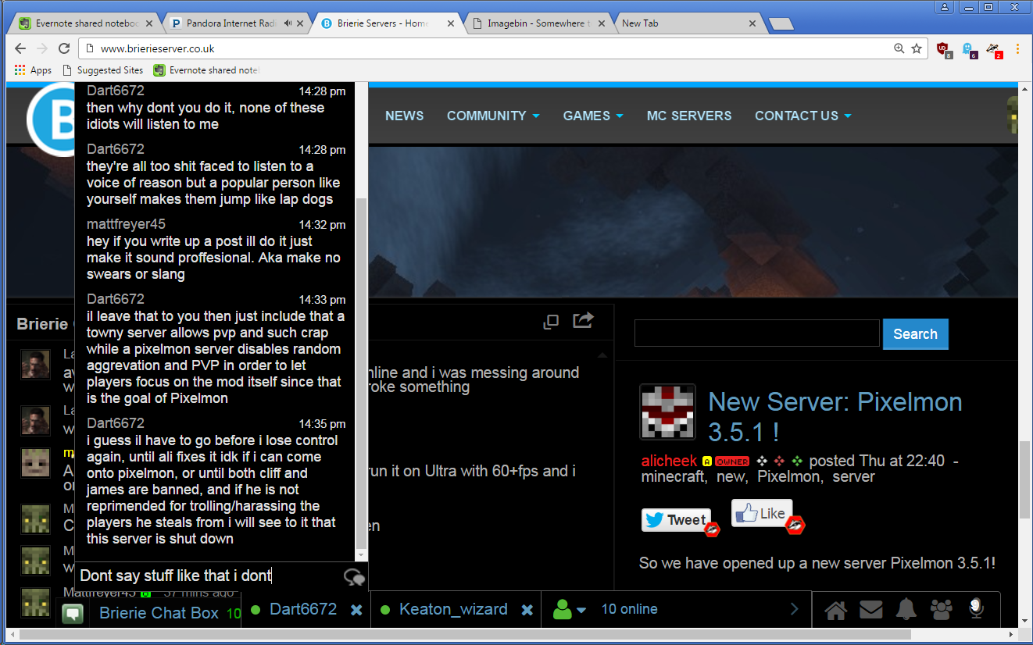Switch to the New Tab tab
Image resolution: width=1033 pixels, height=645 pixels.
[x=688, y=23]
